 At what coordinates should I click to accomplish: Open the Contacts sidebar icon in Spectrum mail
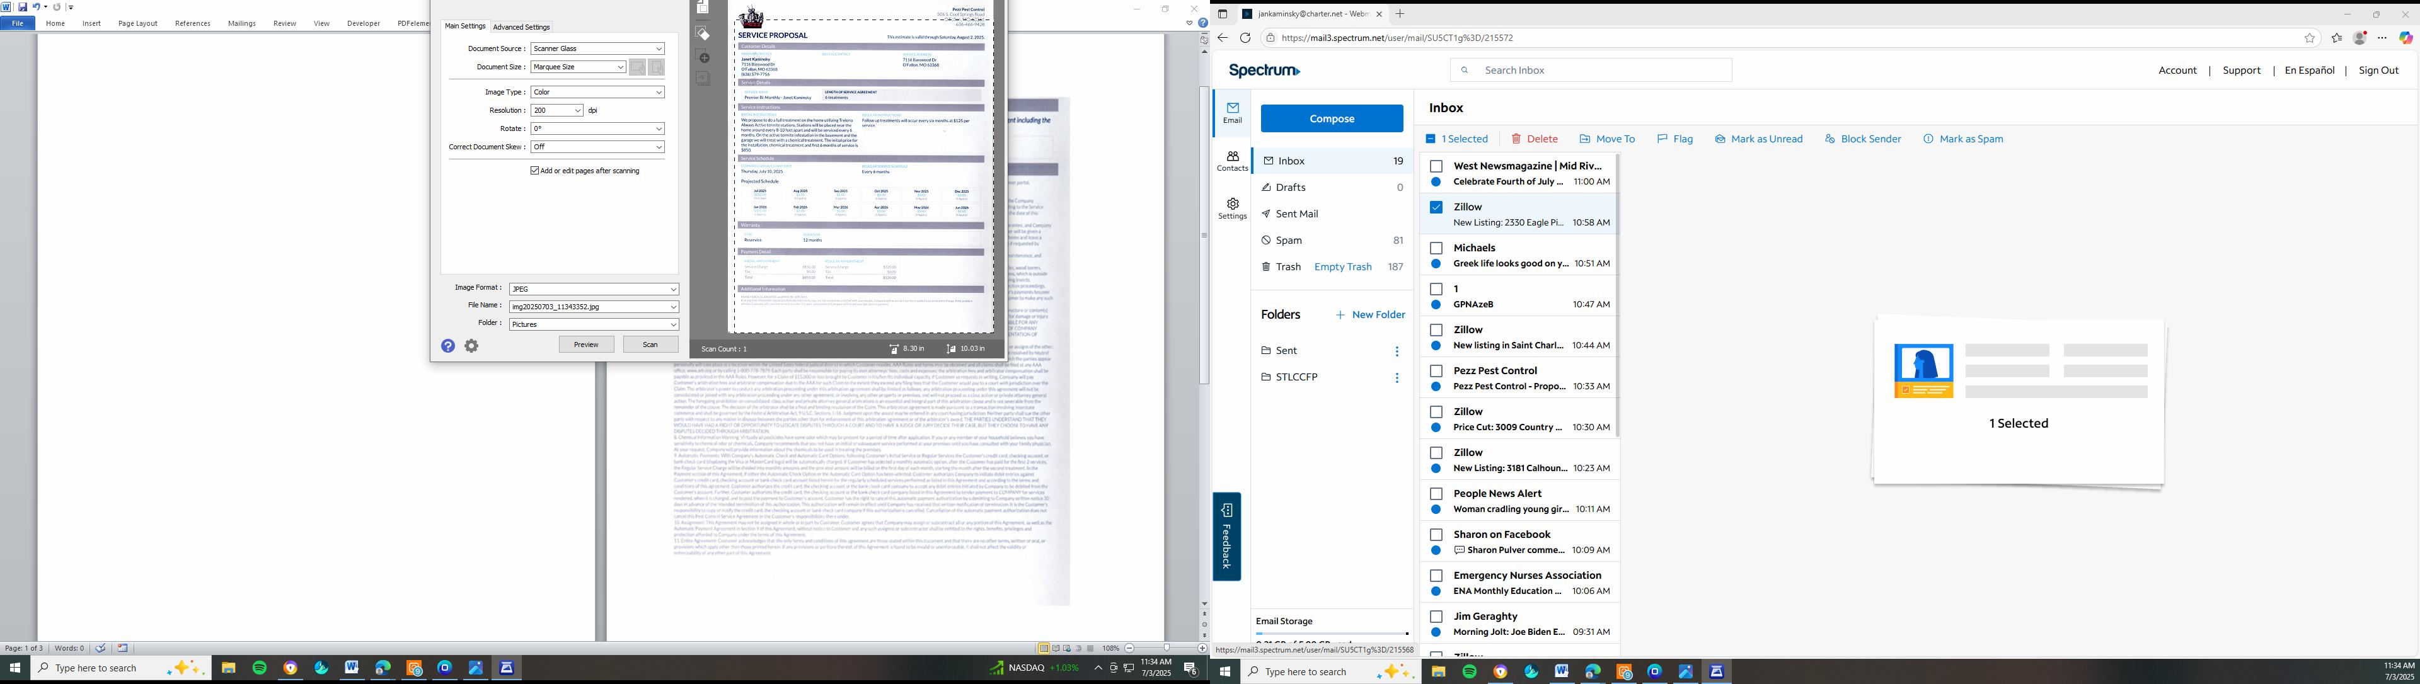tap(1231, 161)
